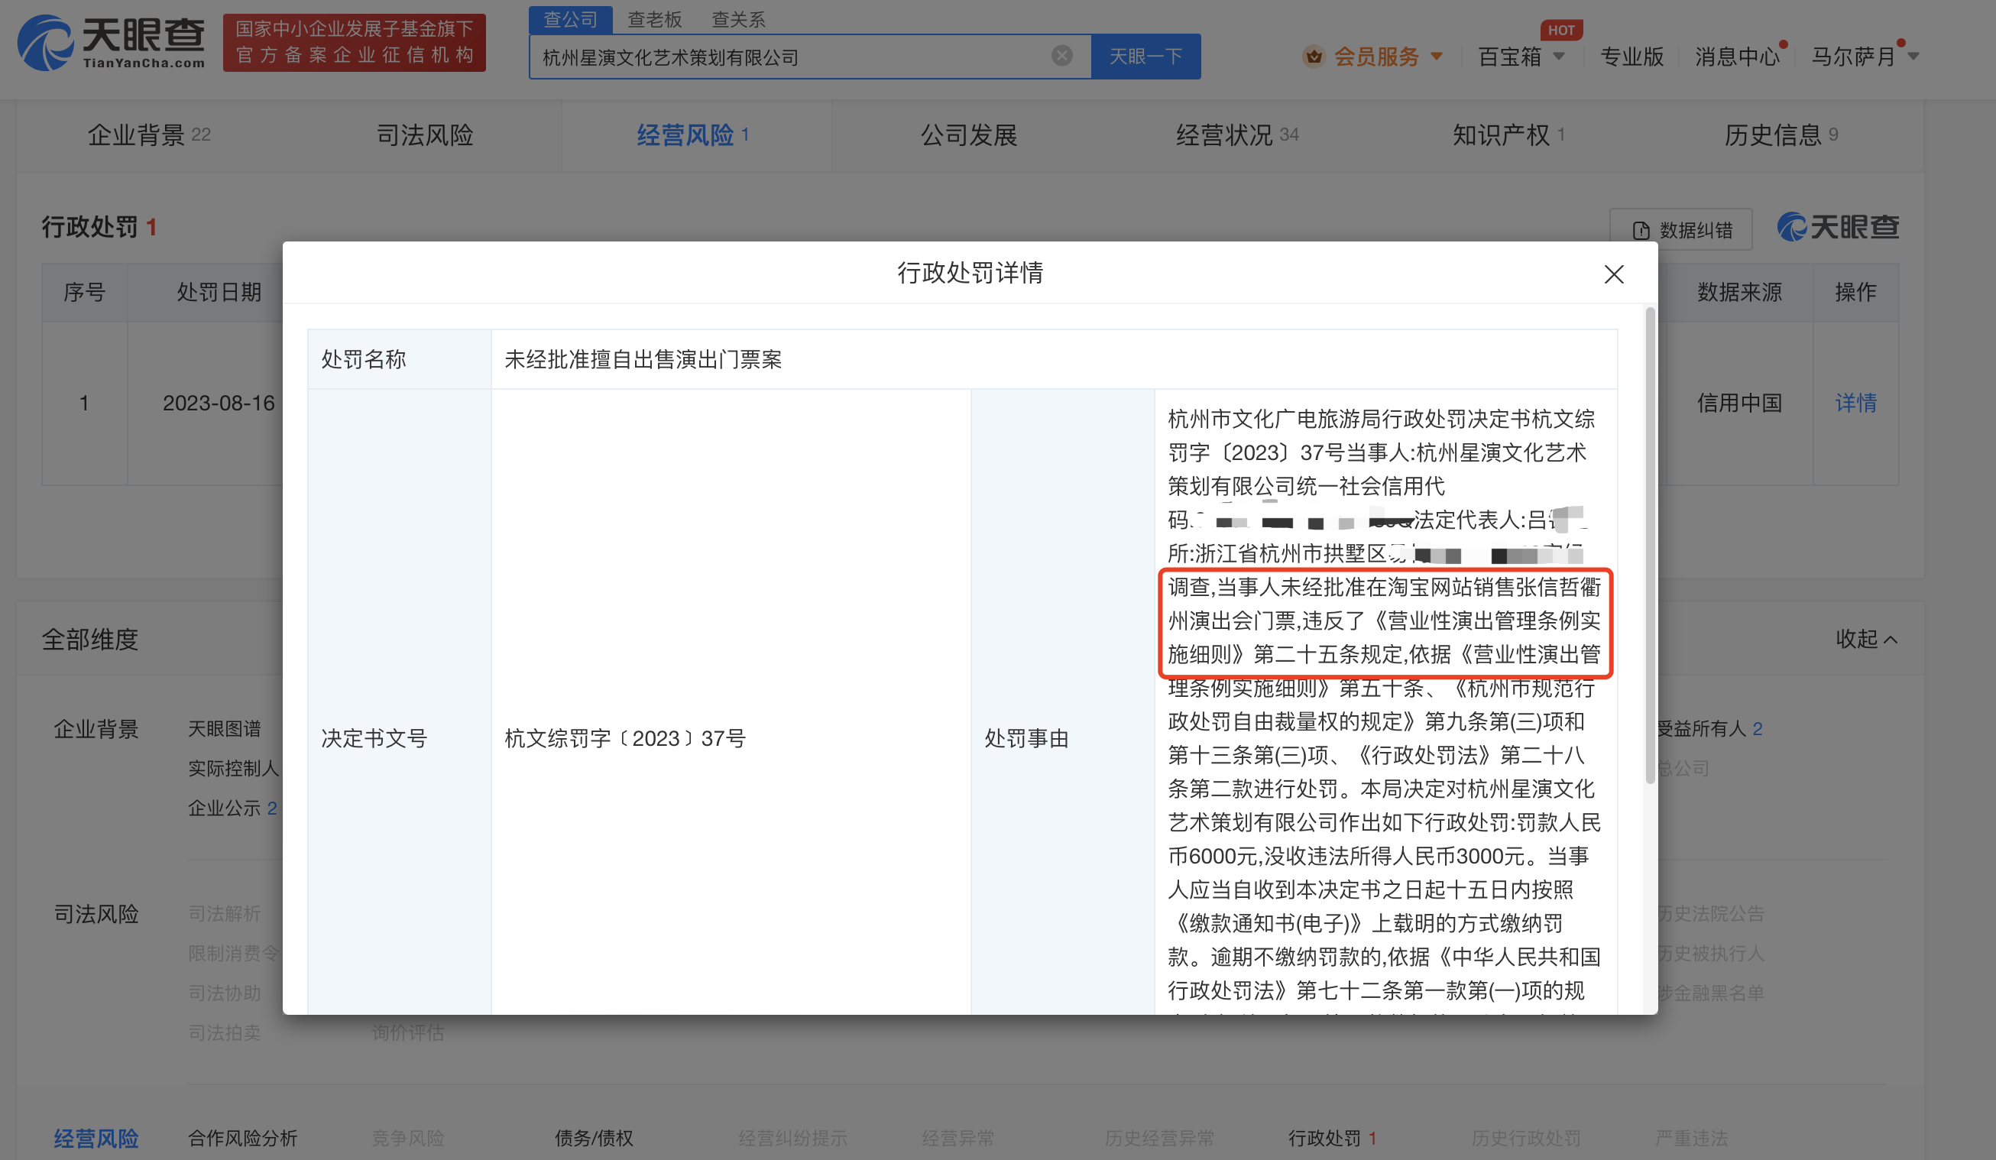Click the TianYanCha logo in header
Image resolution: width=1996 pixels, height=1160 pixels.
pos(111,43)
